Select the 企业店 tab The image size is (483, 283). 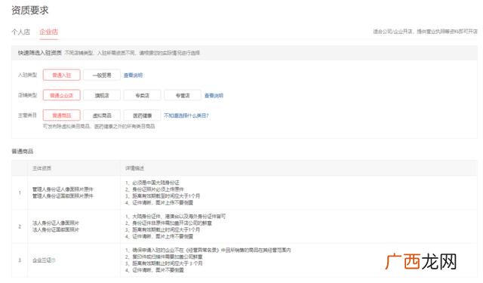click(x=48, y=32)
